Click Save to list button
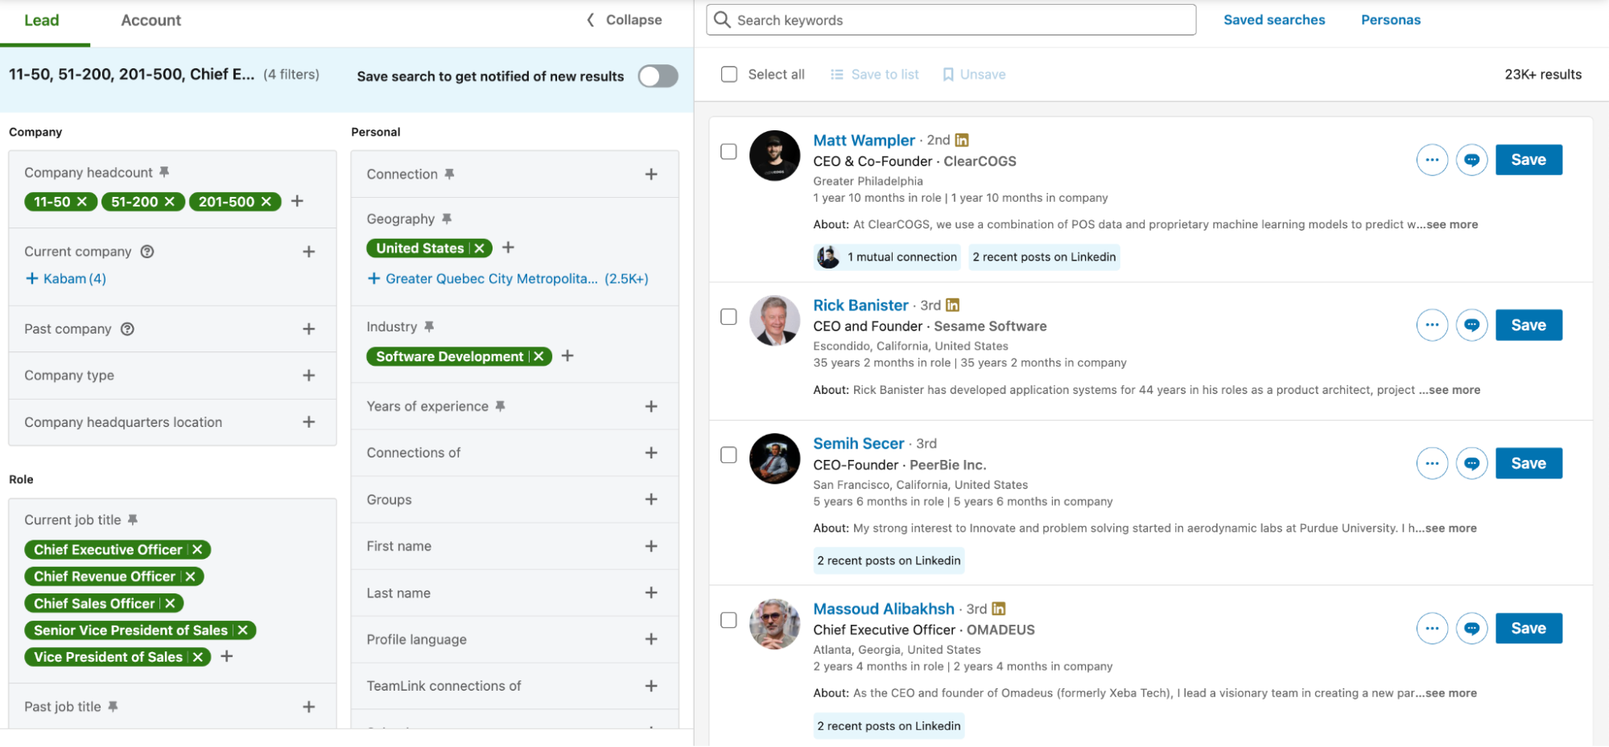Screen dimensions: 1609x747 click(x=874, y=75)
